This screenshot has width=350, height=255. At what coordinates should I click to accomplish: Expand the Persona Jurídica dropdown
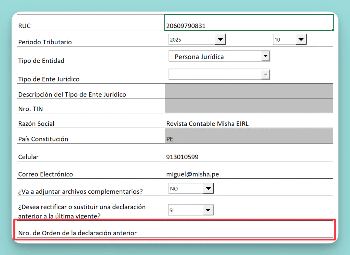point(265,57)
